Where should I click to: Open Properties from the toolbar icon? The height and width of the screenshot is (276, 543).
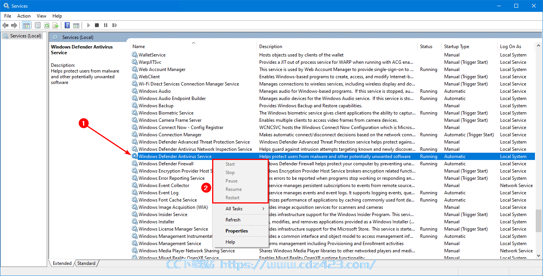(38, 25)
